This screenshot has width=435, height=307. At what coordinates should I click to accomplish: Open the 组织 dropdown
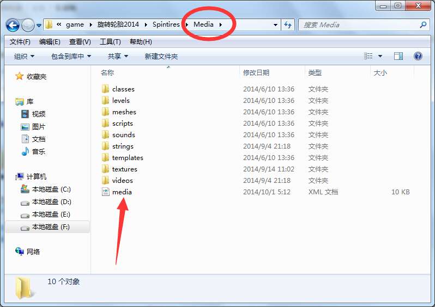(24, 56)
